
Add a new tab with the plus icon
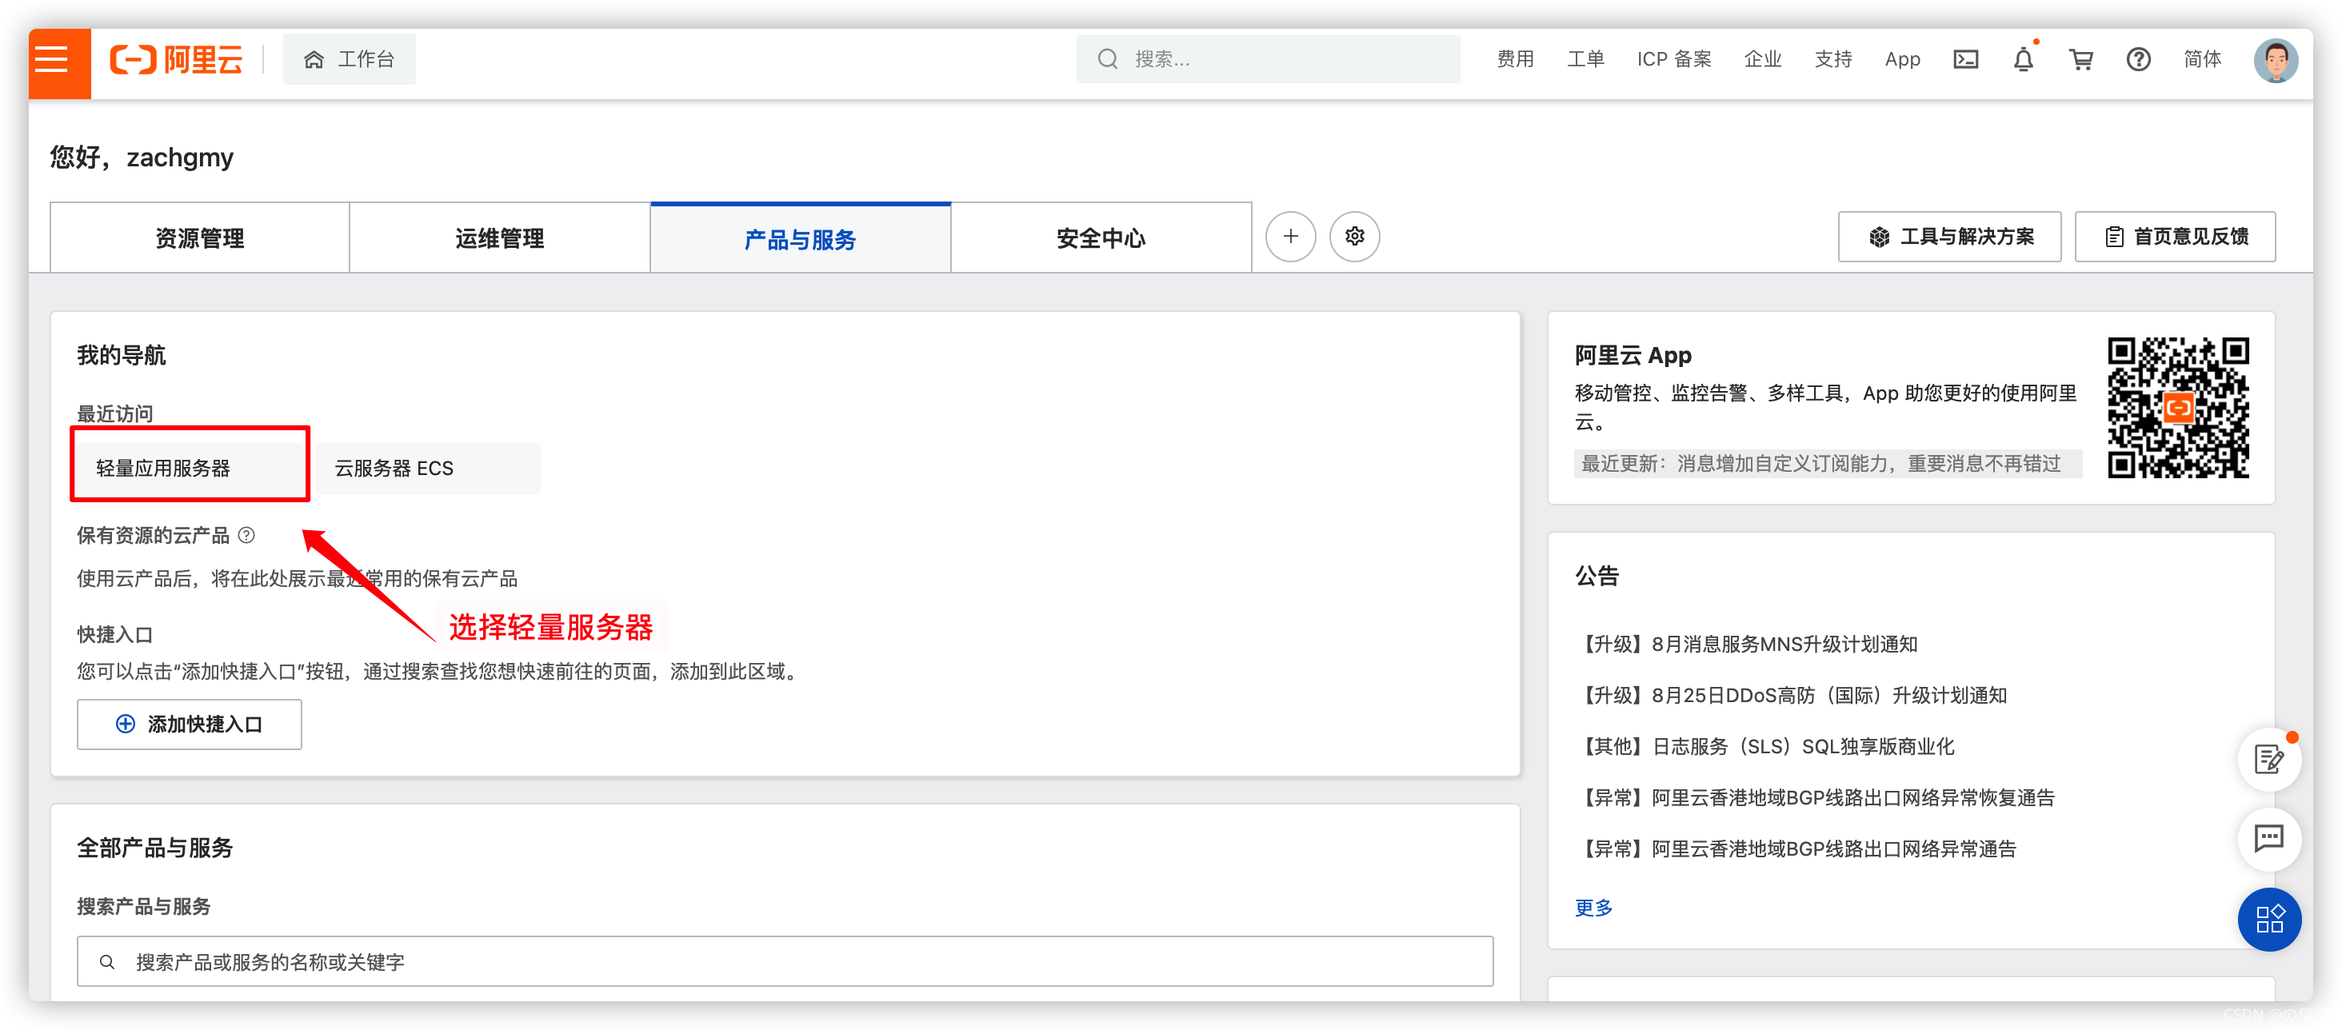point(1290,237)
